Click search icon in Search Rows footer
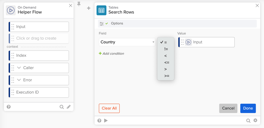The height and width of the screenshot is (128, 264). [x=248, y=121]
